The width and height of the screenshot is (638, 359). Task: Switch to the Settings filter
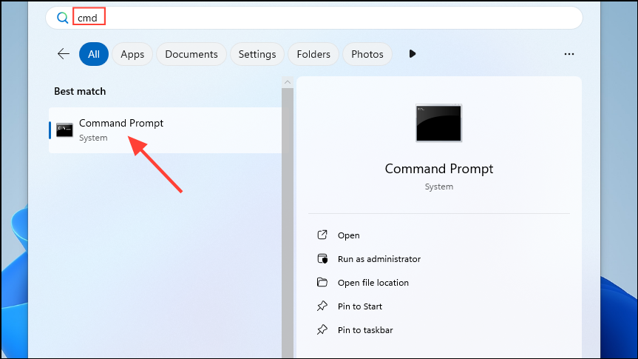[257, 54]
